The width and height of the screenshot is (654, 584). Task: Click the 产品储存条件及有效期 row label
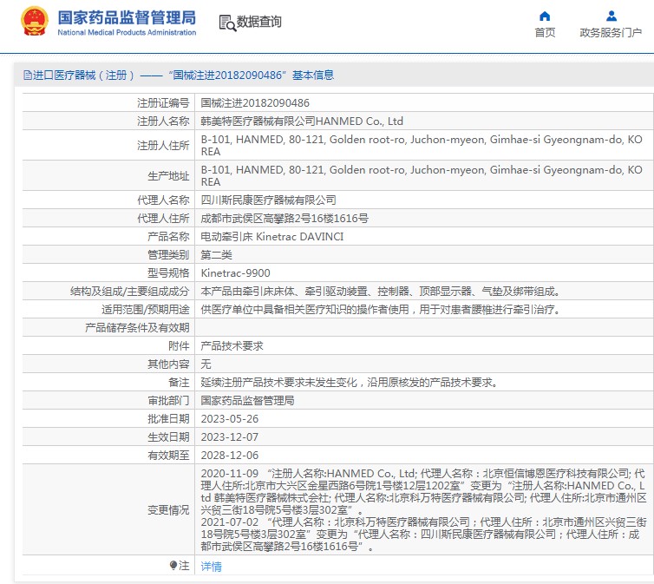point(137,328)
